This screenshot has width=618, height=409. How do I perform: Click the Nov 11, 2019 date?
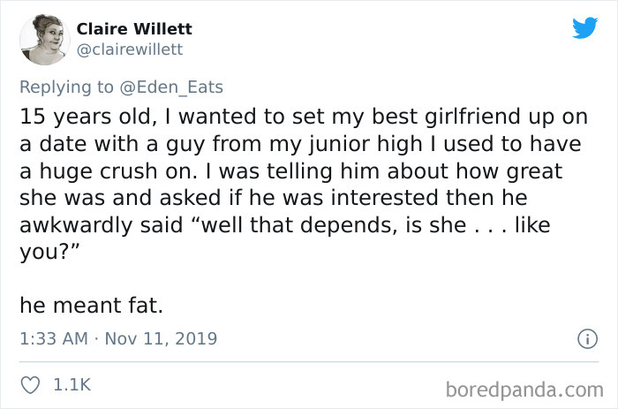pyautogui.click(x=159, y=338)
